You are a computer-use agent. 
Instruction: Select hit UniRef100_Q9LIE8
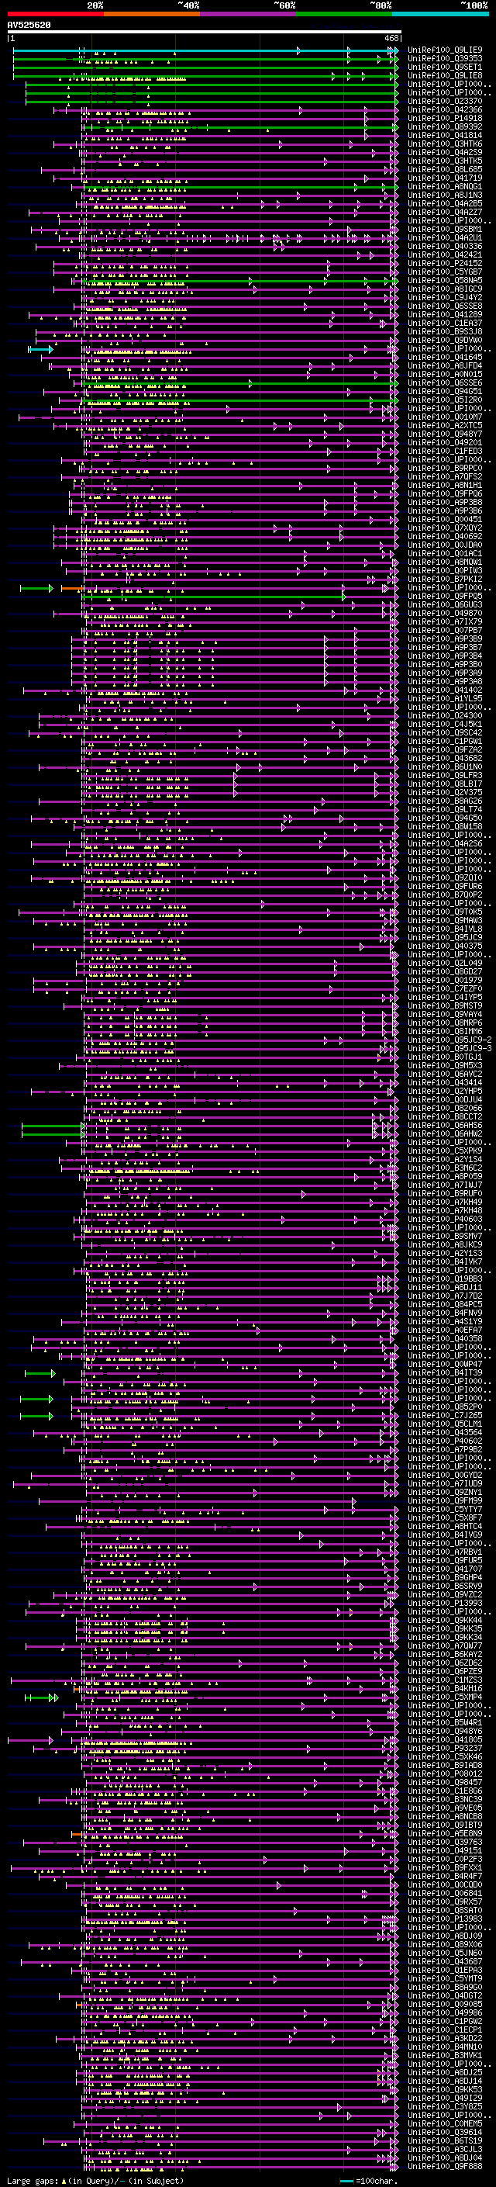[445, 75]
